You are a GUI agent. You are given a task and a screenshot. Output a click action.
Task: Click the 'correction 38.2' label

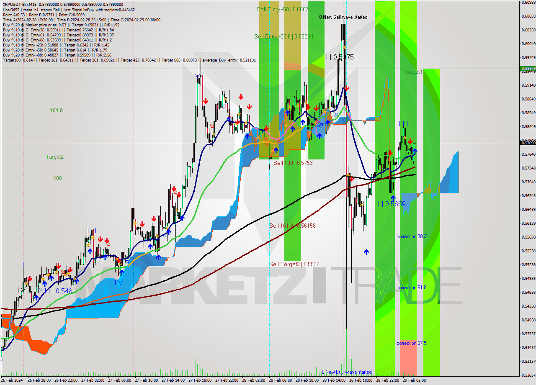click(412, 236)
